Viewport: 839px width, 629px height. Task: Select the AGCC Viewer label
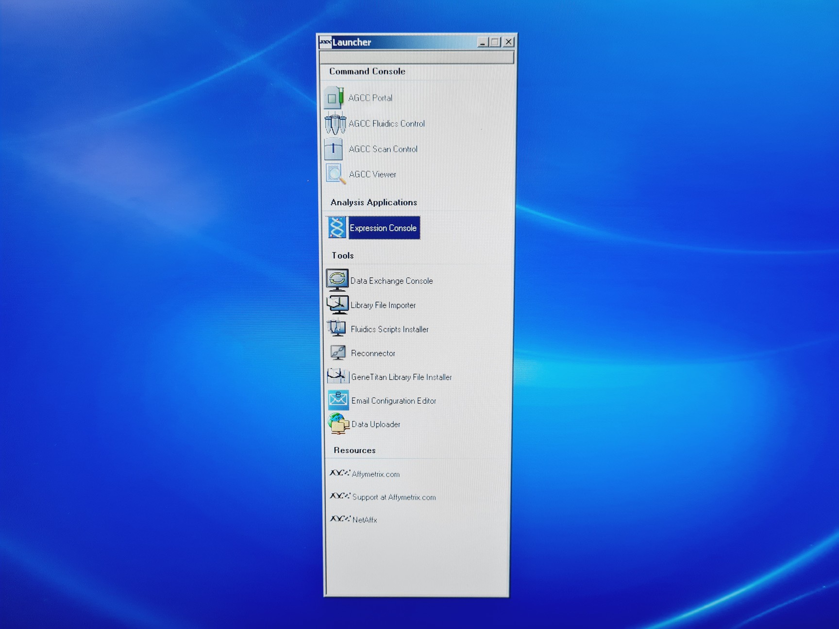click(x=372, y=174)
